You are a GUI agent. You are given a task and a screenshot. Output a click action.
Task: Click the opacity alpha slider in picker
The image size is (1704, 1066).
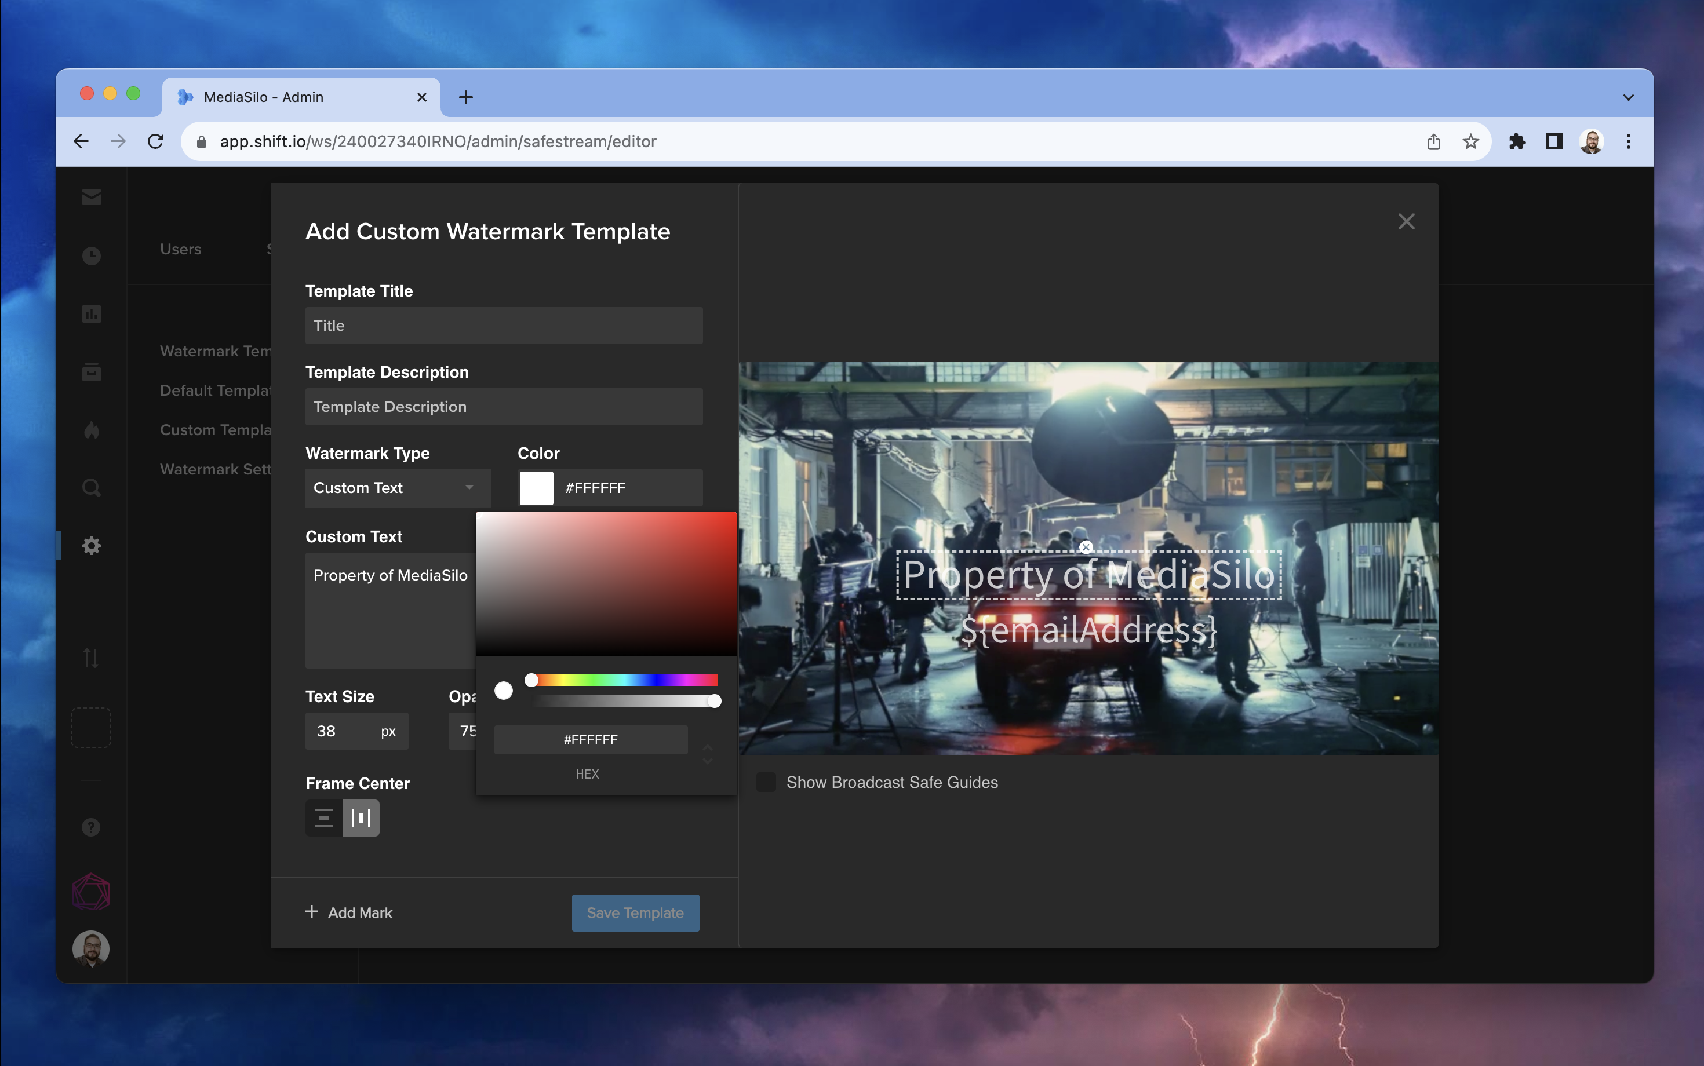pyautogui.click(x=624, y=701)
